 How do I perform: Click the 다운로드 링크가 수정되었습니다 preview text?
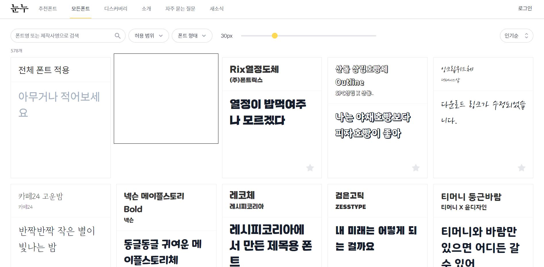pyautogui.click(x=483, y=112)
